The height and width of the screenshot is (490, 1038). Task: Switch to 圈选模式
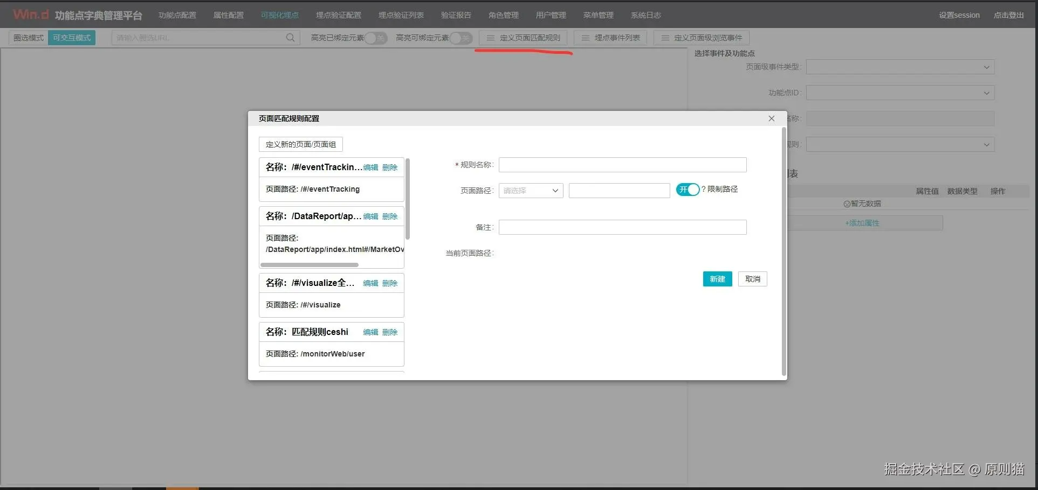29,38
